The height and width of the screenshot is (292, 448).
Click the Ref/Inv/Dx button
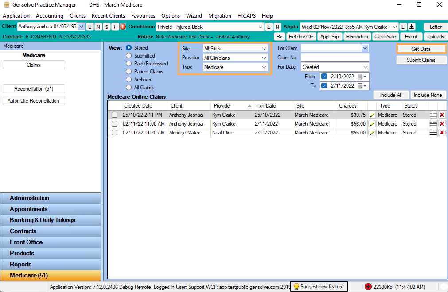(x=301, y=36)
